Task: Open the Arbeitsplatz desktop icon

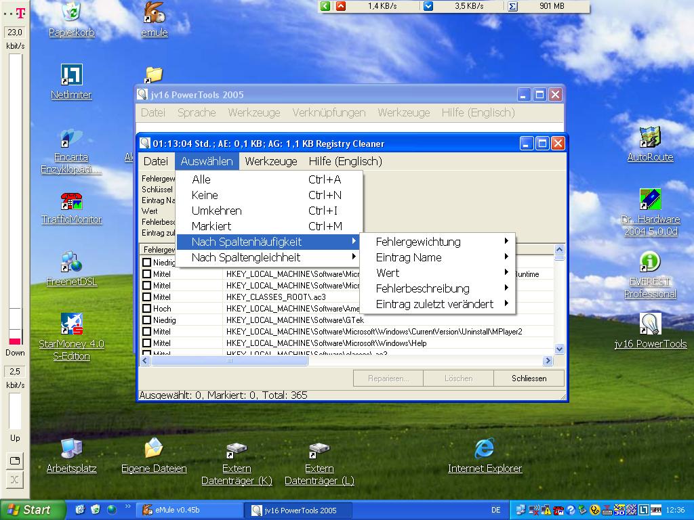Action: click(x=71, y=456)
